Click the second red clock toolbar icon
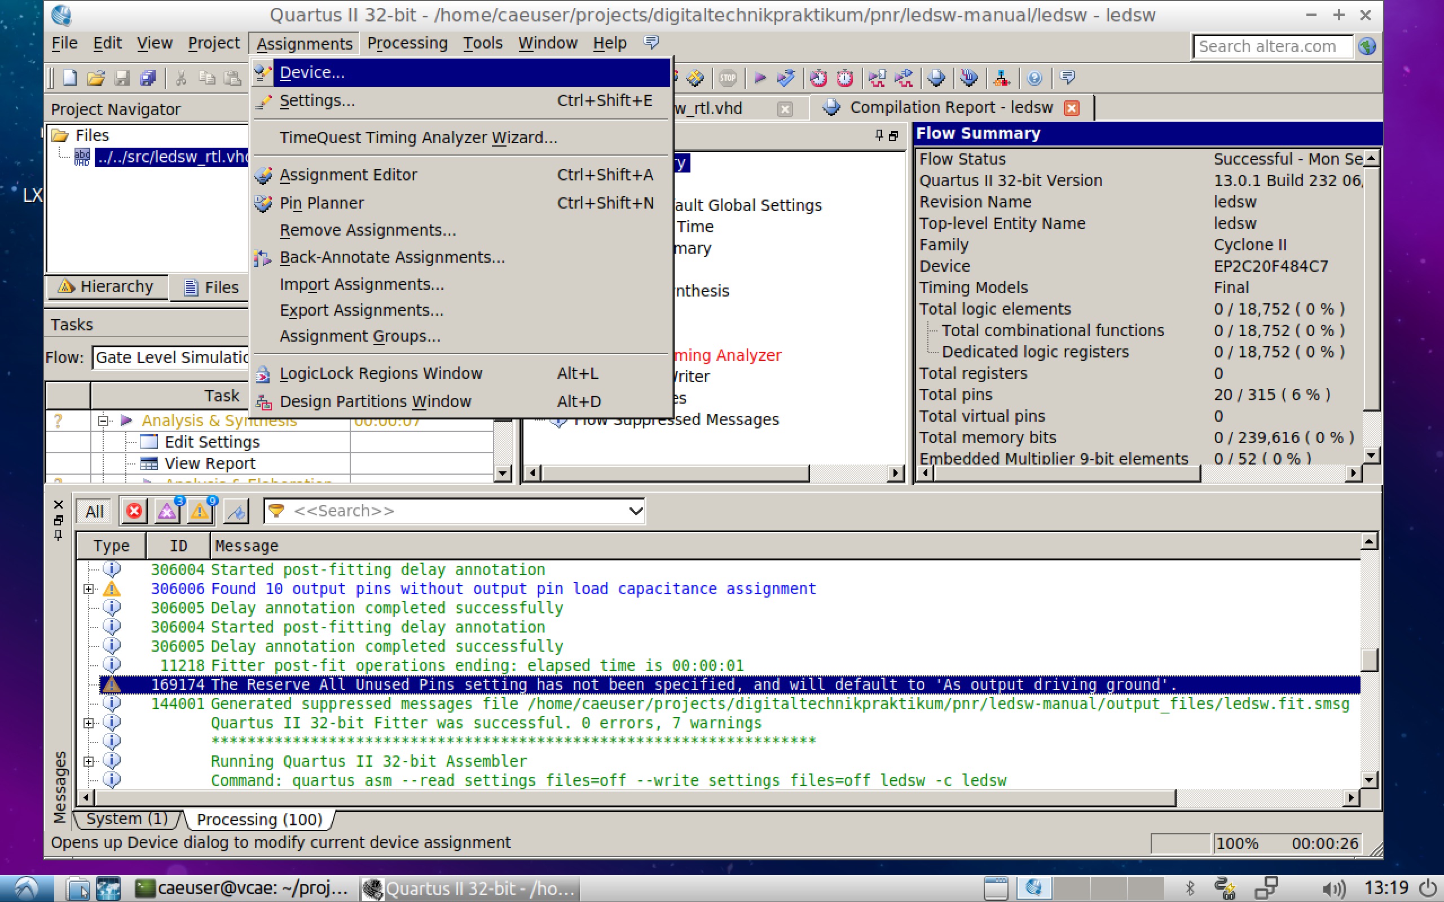Screen dimensions: 1444x902 pos(844,78)
